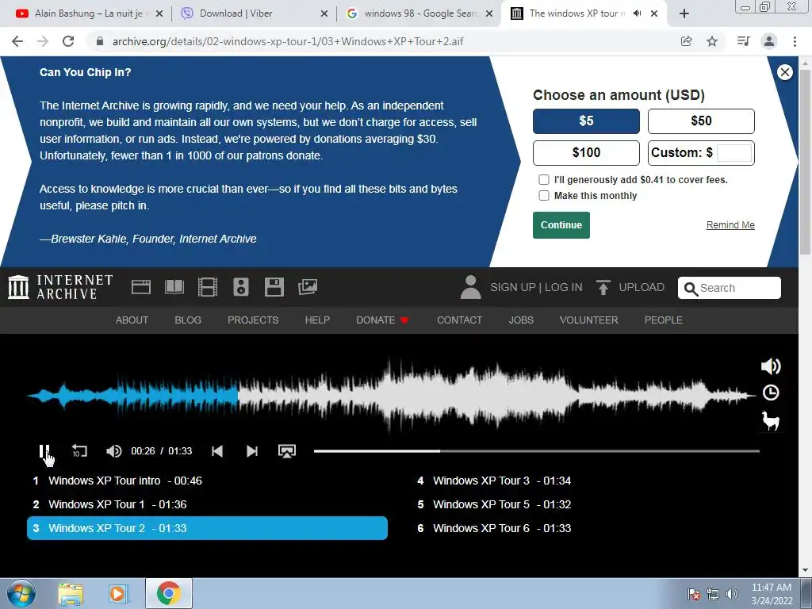Mute the player volume speaker icon
This screenshot has width=812, height=609.
(x=114, y=451)
